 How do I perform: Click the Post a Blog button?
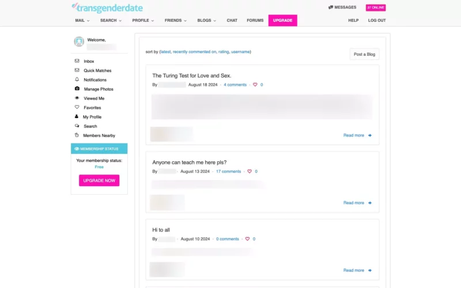[364, 54]
